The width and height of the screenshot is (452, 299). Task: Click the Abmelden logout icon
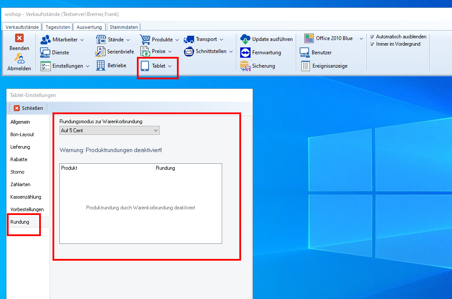pos(19,59)
